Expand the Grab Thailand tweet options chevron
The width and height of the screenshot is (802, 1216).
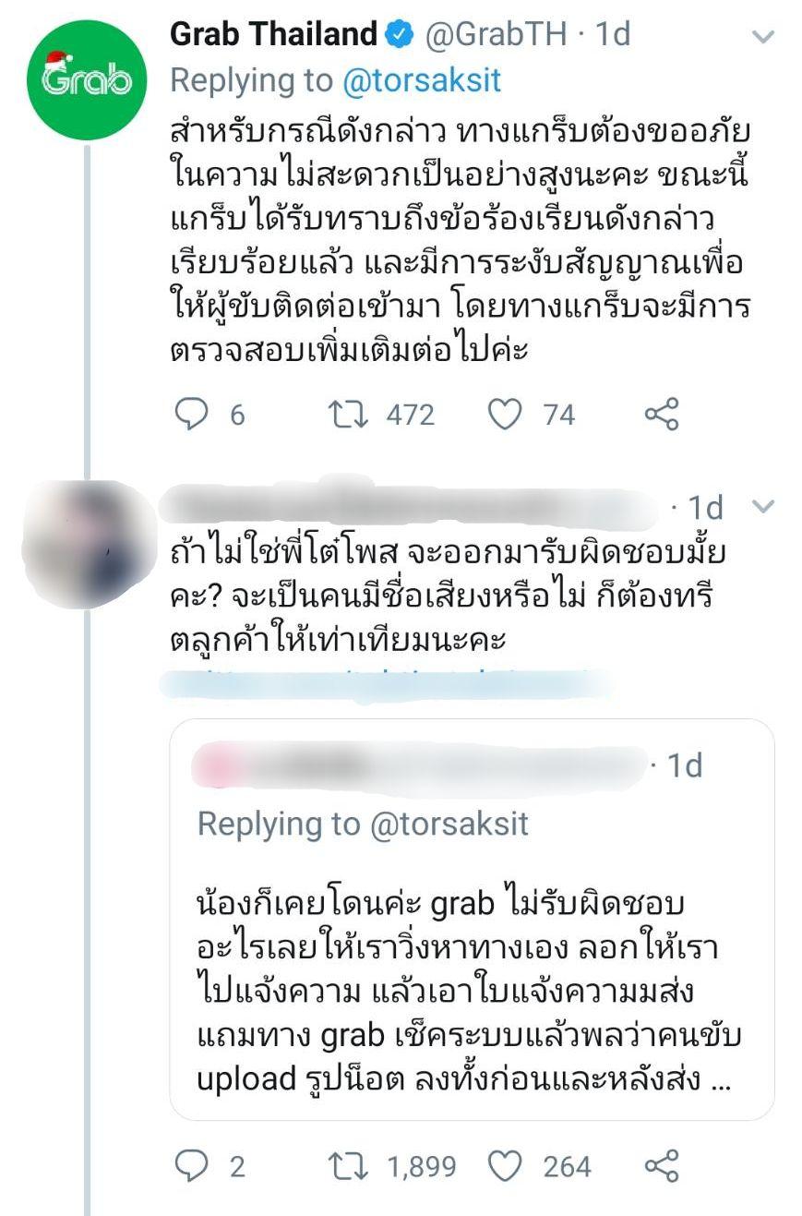click(x=762, y=37)
